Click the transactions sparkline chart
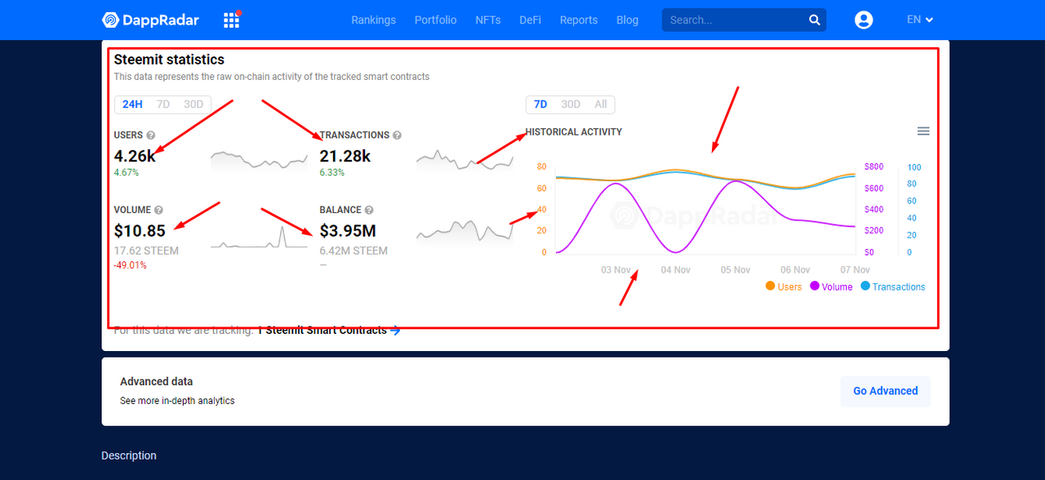This screenshot has height=480, width=1045. (465, 160)
